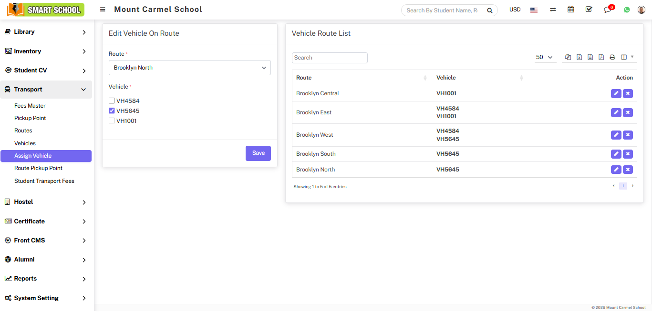Open Route Pickup Point in sidebar

click(38, 168)
